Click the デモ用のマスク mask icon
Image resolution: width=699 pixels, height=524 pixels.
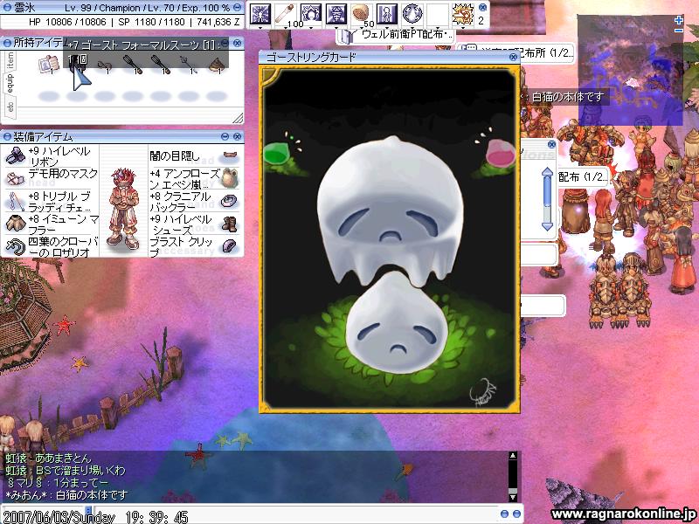15,178
